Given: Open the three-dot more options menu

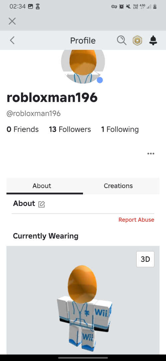Looking at the screenshot, I should (151, 153).
